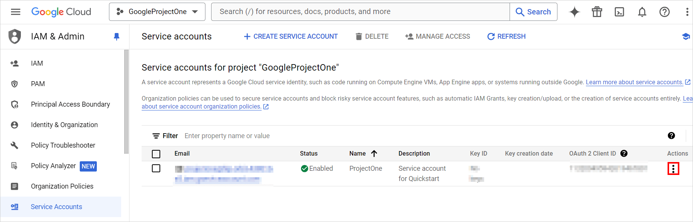Open Policy Analyzer
693x222 pixels.
[54, 166]
